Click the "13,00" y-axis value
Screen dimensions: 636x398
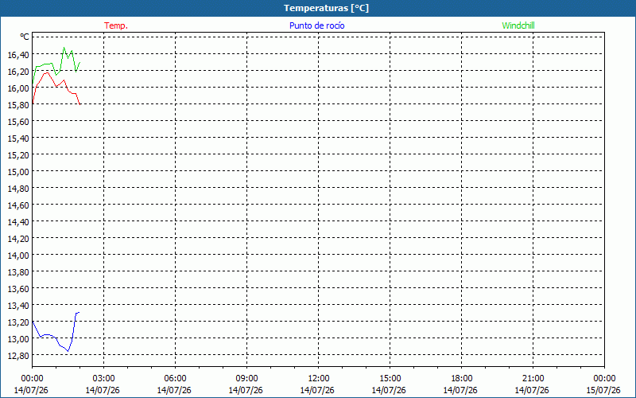tap(18, 339)
